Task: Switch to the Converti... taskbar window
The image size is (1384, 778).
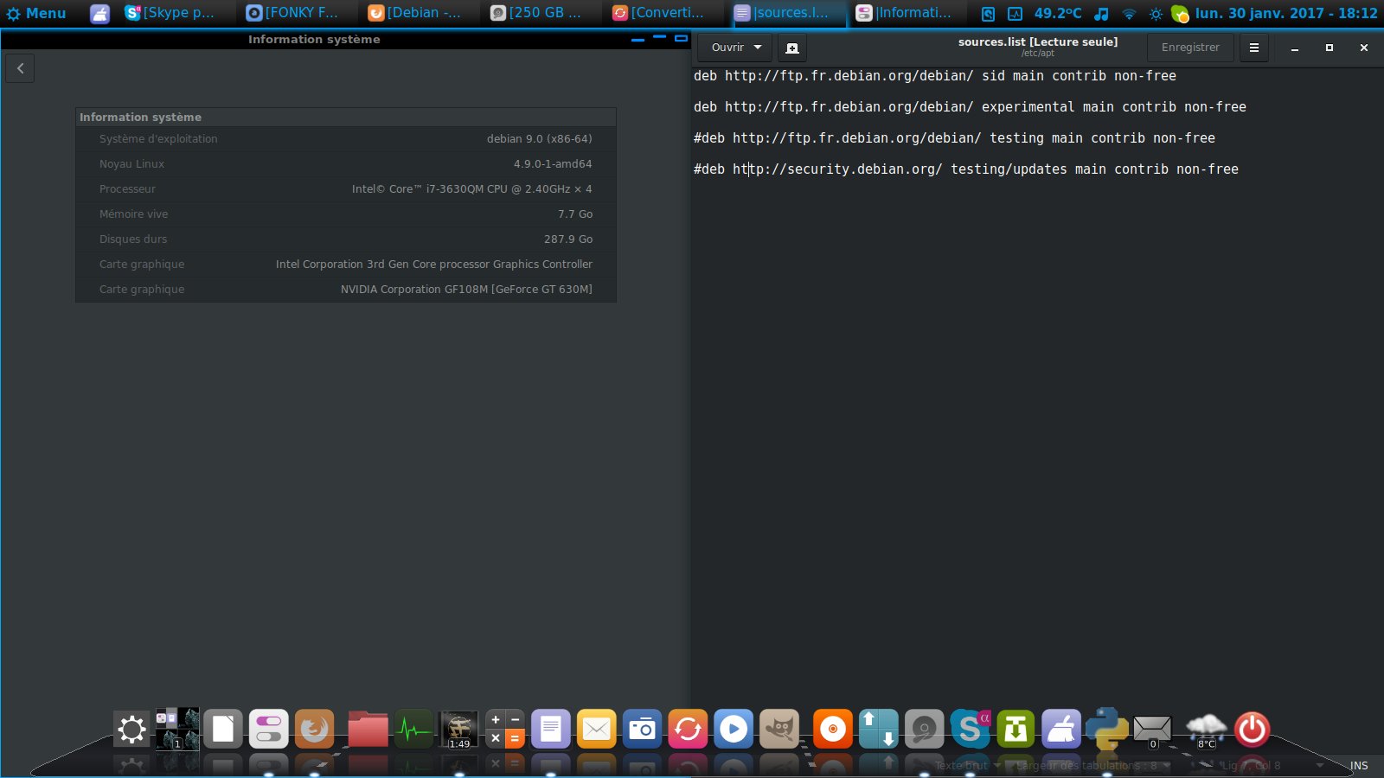Action: pyautogui.click(x=658, y=13)
